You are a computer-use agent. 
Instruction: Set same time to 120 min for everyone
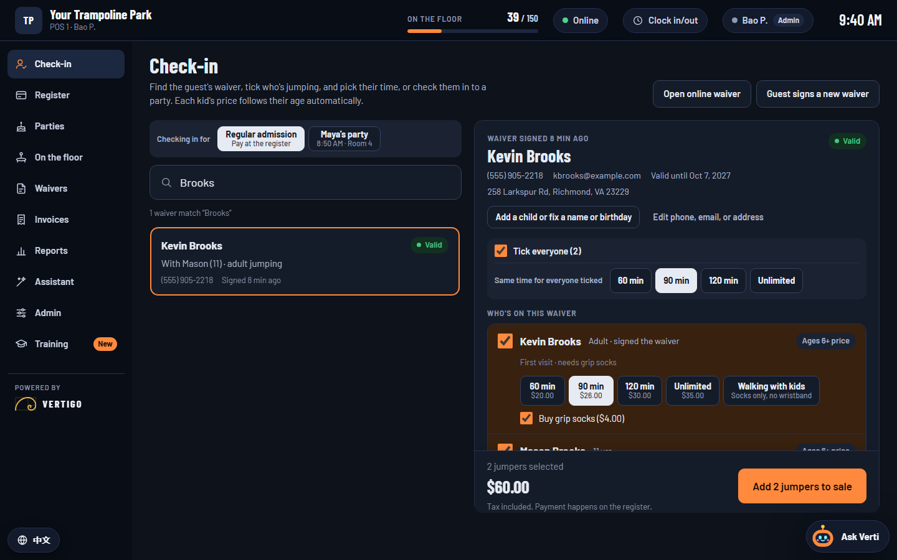[x=723, y=281]
